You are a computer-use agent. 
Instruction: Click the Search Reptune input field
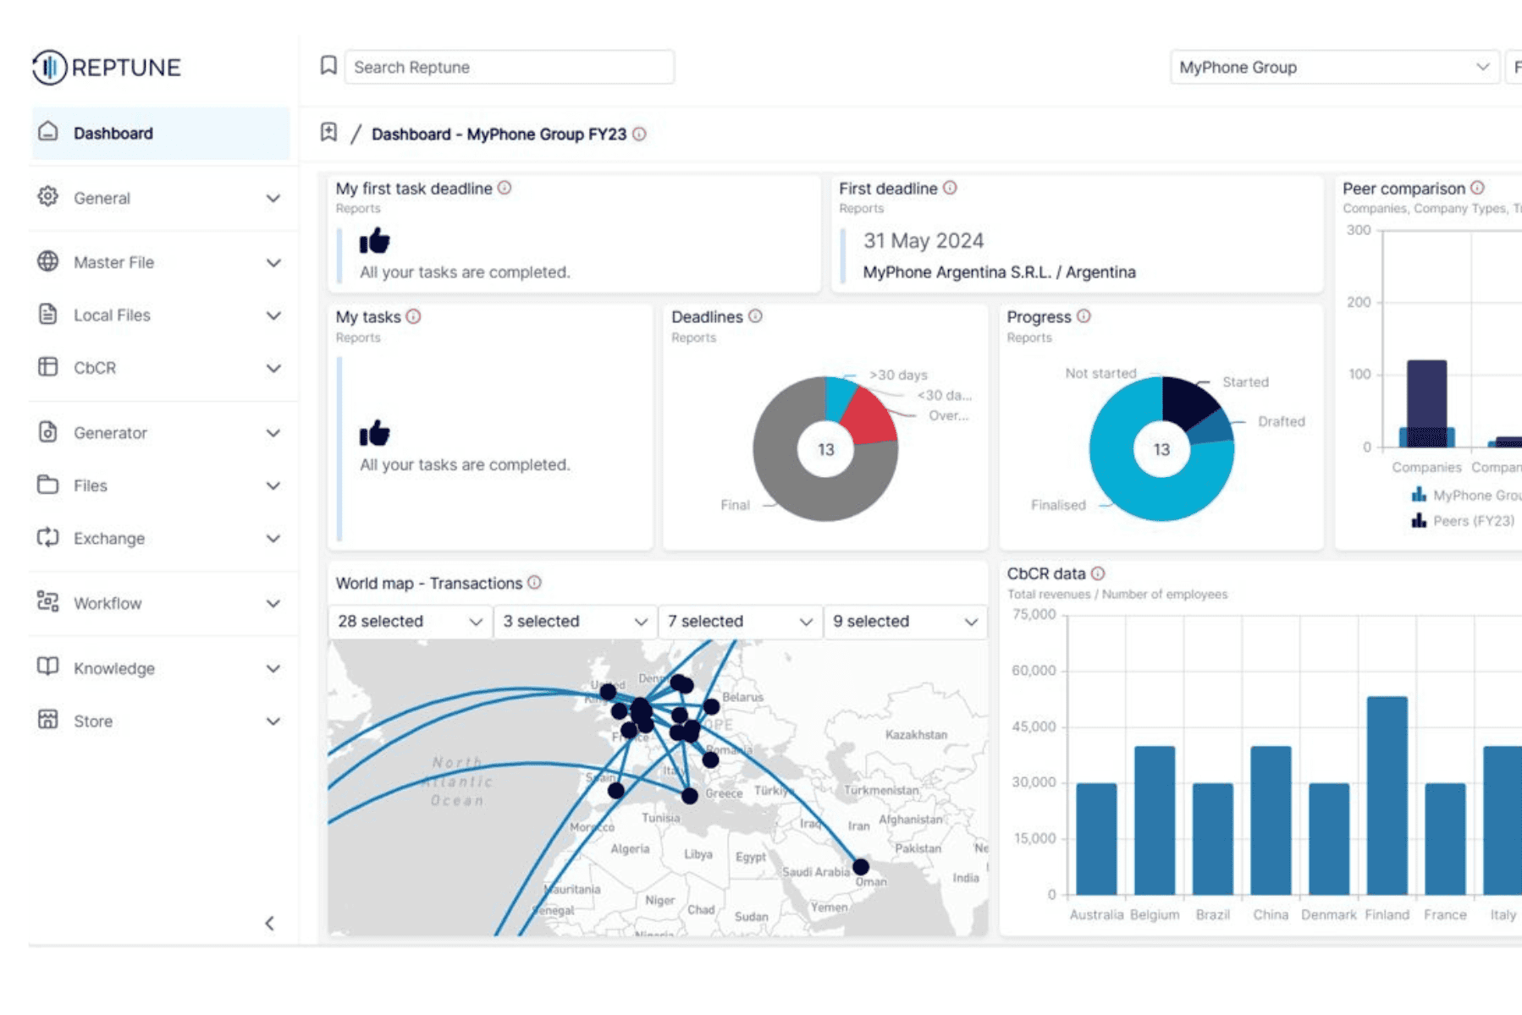click(x=509, y=67)
